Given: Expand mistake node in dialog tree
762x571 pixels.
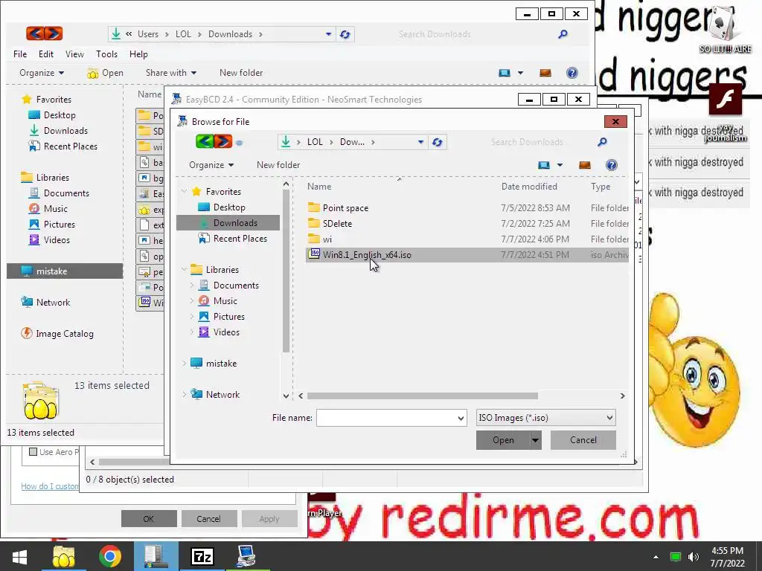Looking at the screenshot, I should tap(185, 363).
